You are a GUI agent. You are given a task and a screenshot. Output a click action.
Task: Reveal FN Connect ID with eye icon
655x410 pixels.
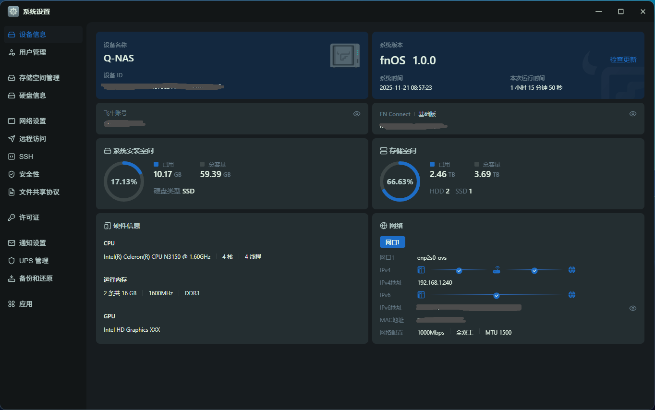(x=632, y=114)
